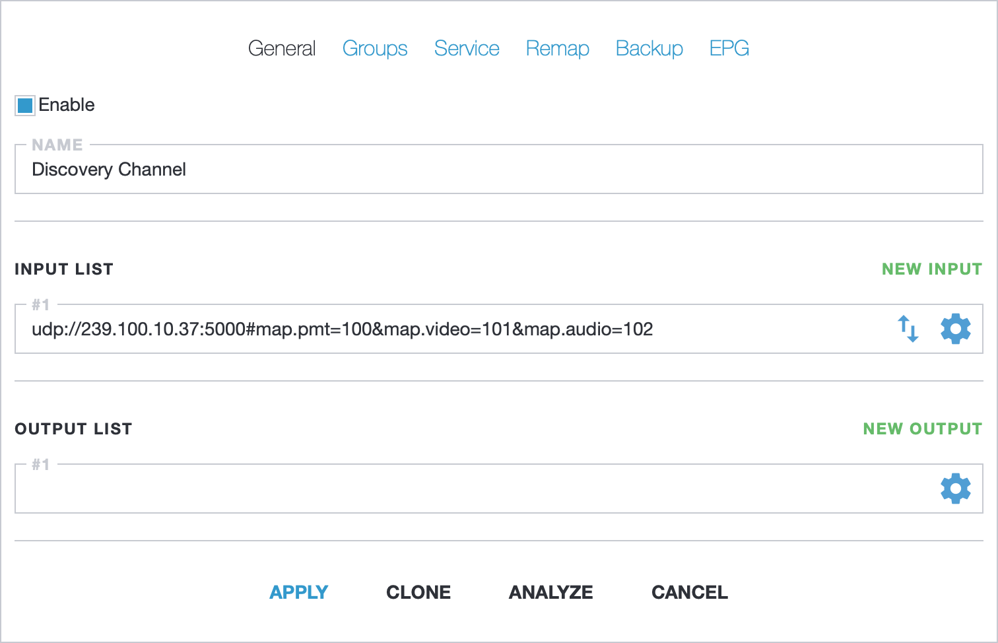Clone this stream with CLONE
This screenshot has width=998, height=643.
[418, 592]
